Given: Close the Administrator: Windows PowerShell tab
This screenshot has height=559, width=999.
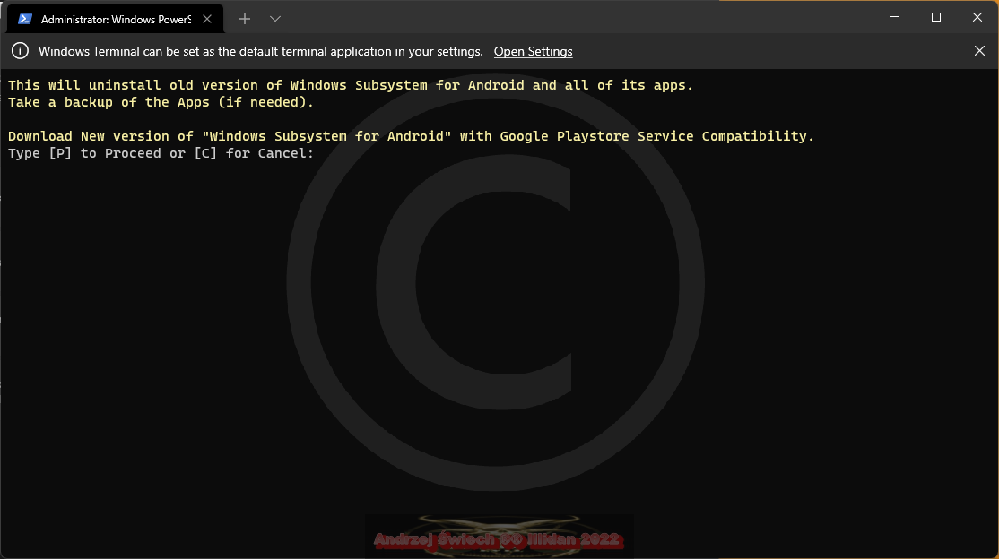Looking at the screenshot, I should (x=207, y=19).
